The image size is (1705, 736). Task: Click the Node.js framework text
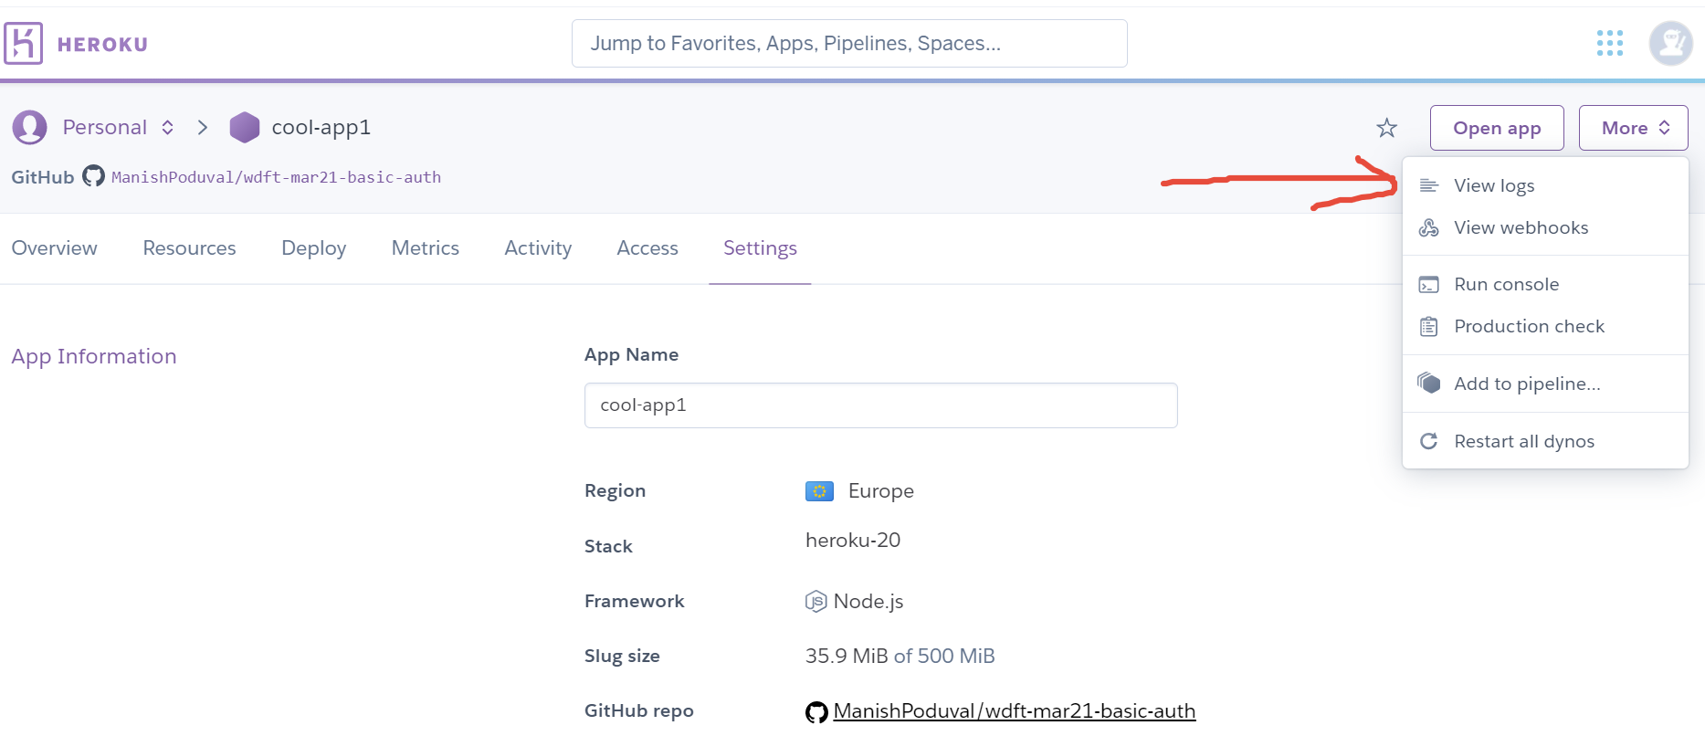point(868,601)
